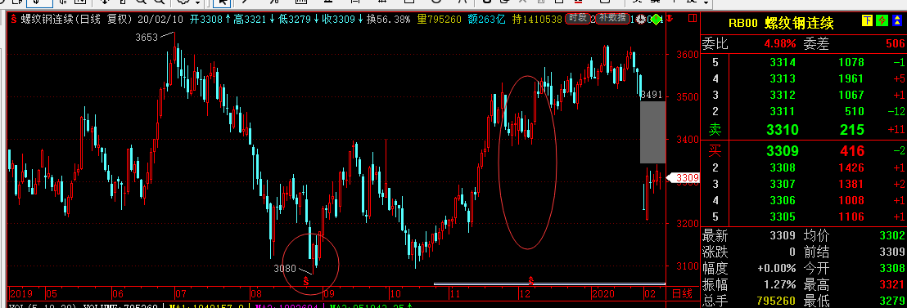Click the red S marker above month 12

530,281
